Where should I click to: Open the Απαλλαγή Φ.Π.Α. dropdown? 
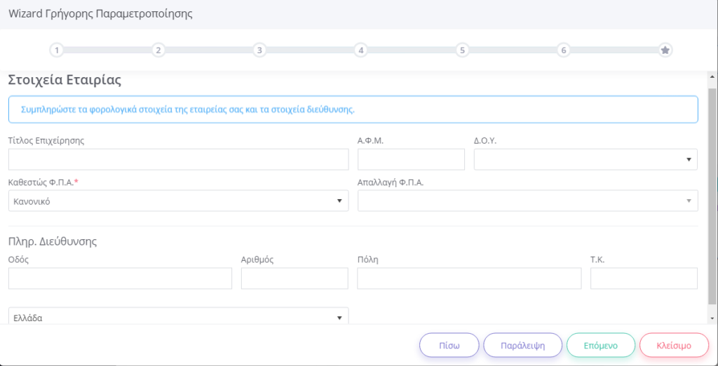[x=527, y=201]
